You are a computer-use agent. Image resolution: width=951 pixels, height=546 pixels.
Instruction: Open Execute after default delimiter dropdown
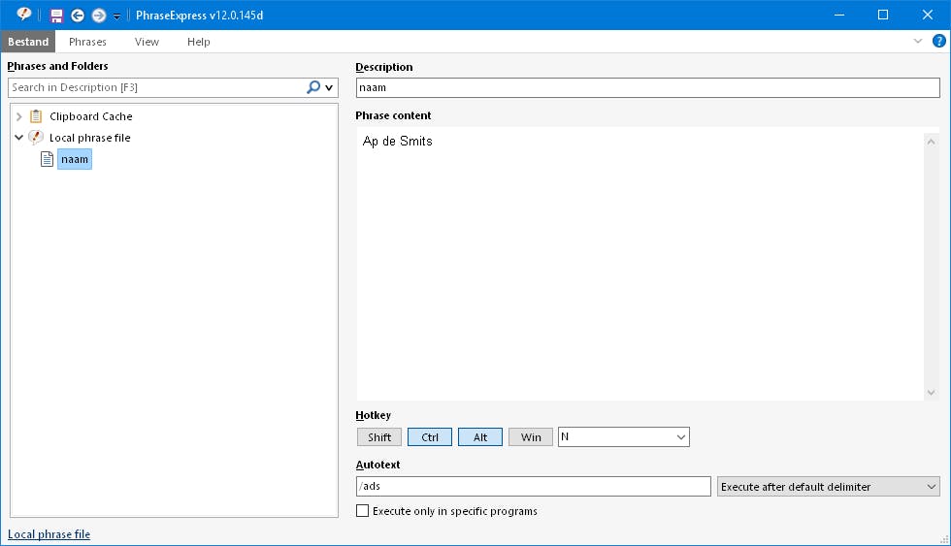(x=932, y=487)
